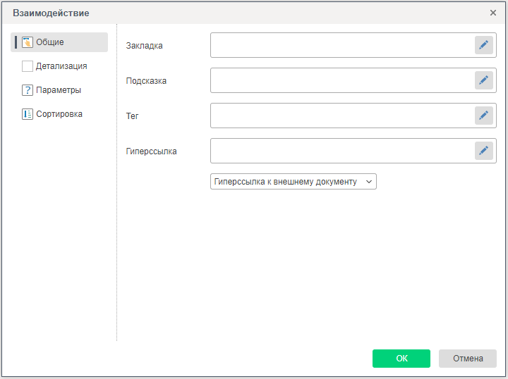Select the question mark icon for Параметры
The width and height of the screenshot is (508, 379).
pos(28,90)
